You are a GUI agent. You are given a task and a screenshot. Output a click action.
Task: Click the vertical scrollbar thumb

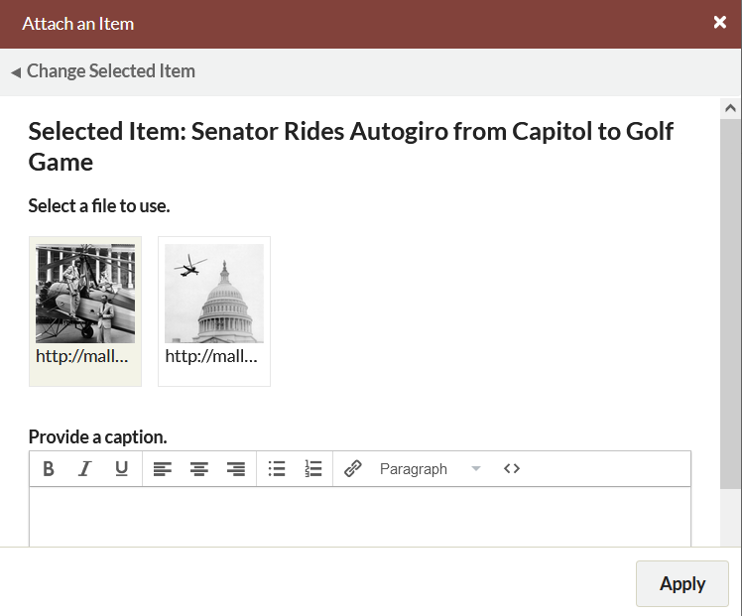[730, 305]
